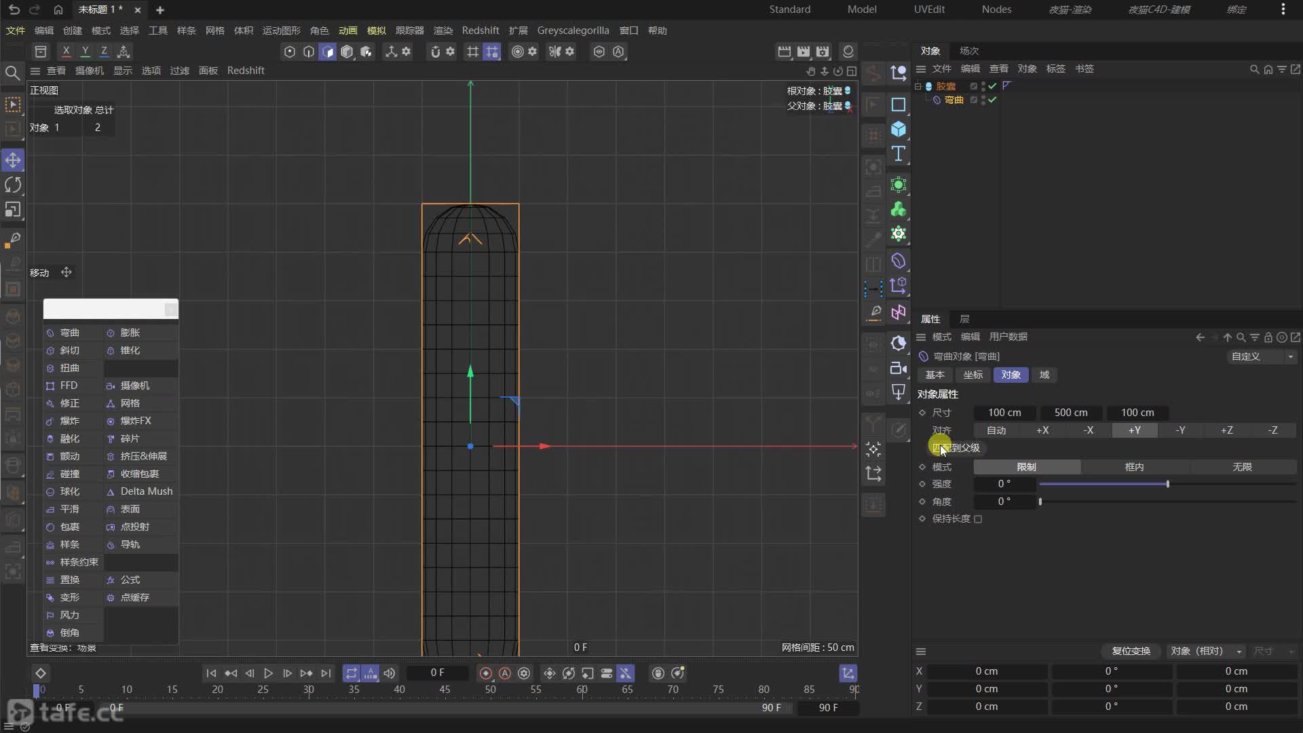Click the current frame field 0 F

pyautogui.click(x=438, y=673)
